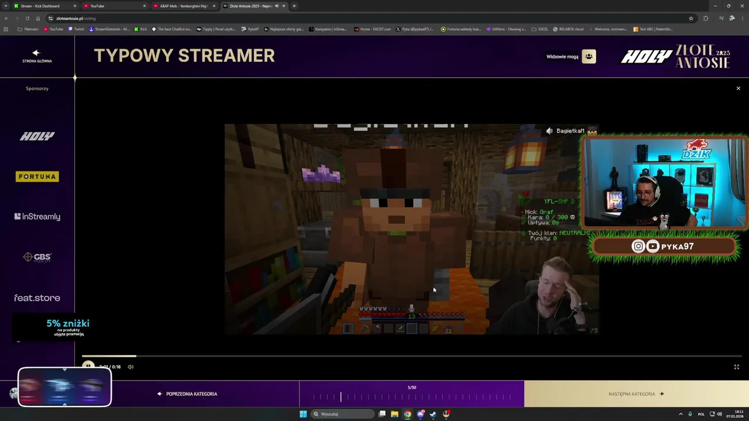Open Steam from the taskbar
This screenshot has height=421, width=749.
[x=433, y=414]
